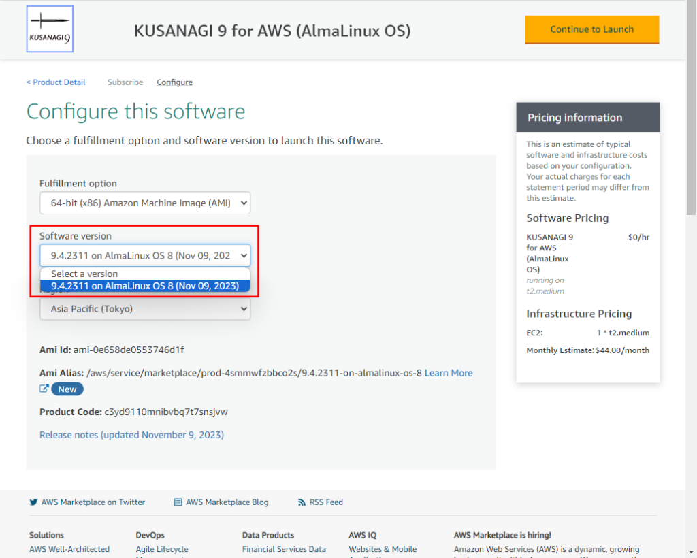Open the Fulfillment option dropdown
This screenshot has height=558, width=697.
pyautogui.click(x=145, y=203)
